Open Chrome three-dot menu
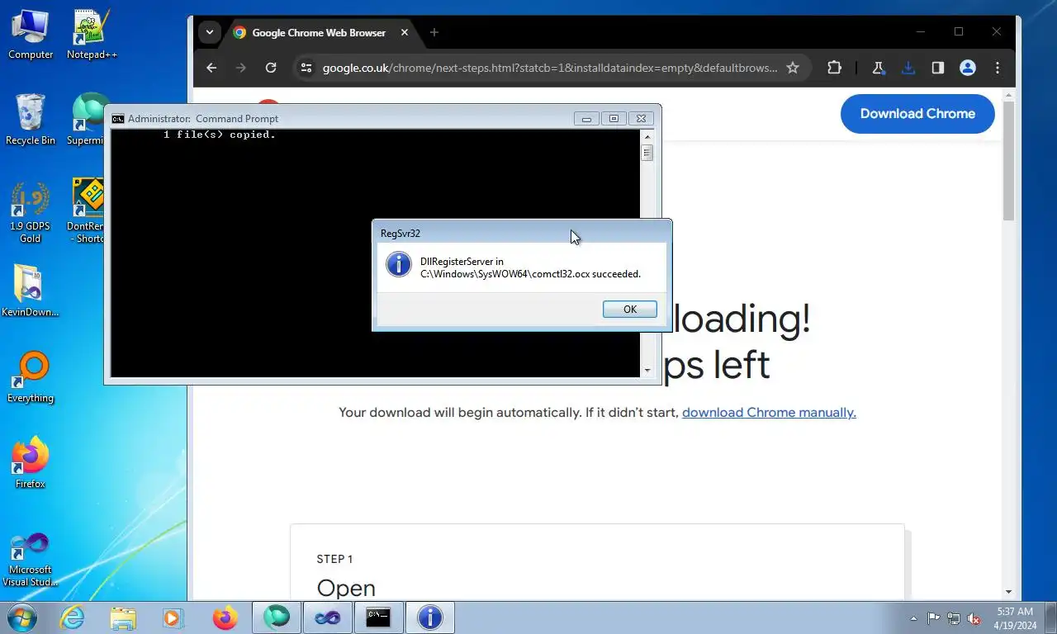The image size is (1057, 634). click(x=998, y=68)
